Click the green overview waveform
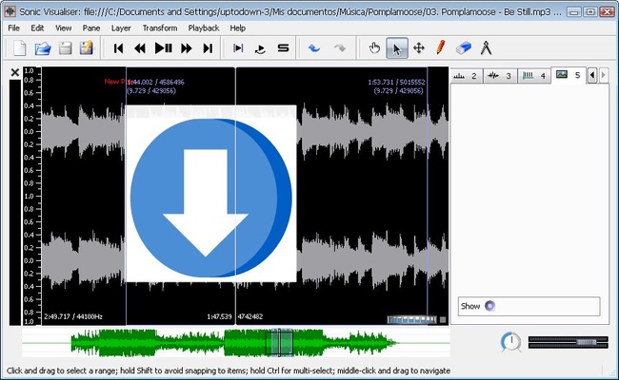Screen dimensions: 619x380 point(235,342)
